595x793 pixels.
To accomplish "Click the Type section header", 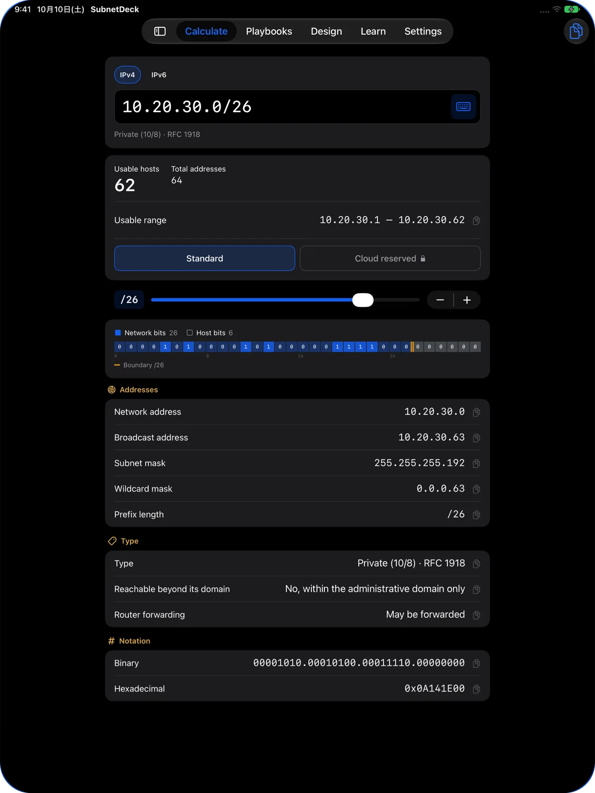I will pyautogui.click(x=123, y=541).
